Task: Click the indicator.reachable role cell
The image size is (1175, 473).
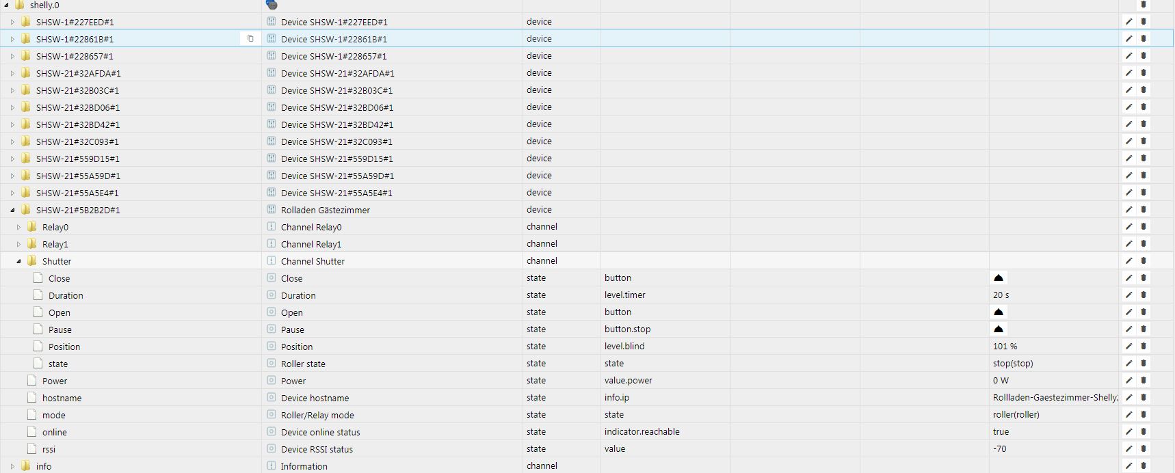Action: pos(642,432)
